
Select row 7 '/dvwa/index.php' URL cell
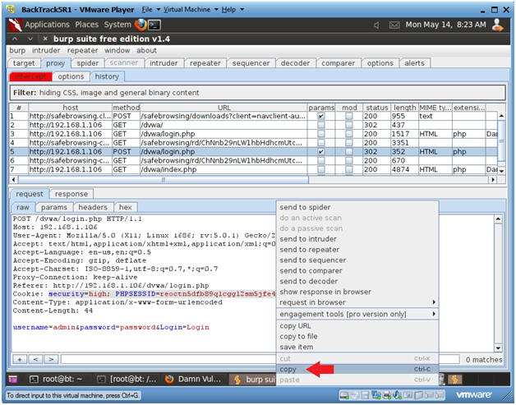(223, 169)
